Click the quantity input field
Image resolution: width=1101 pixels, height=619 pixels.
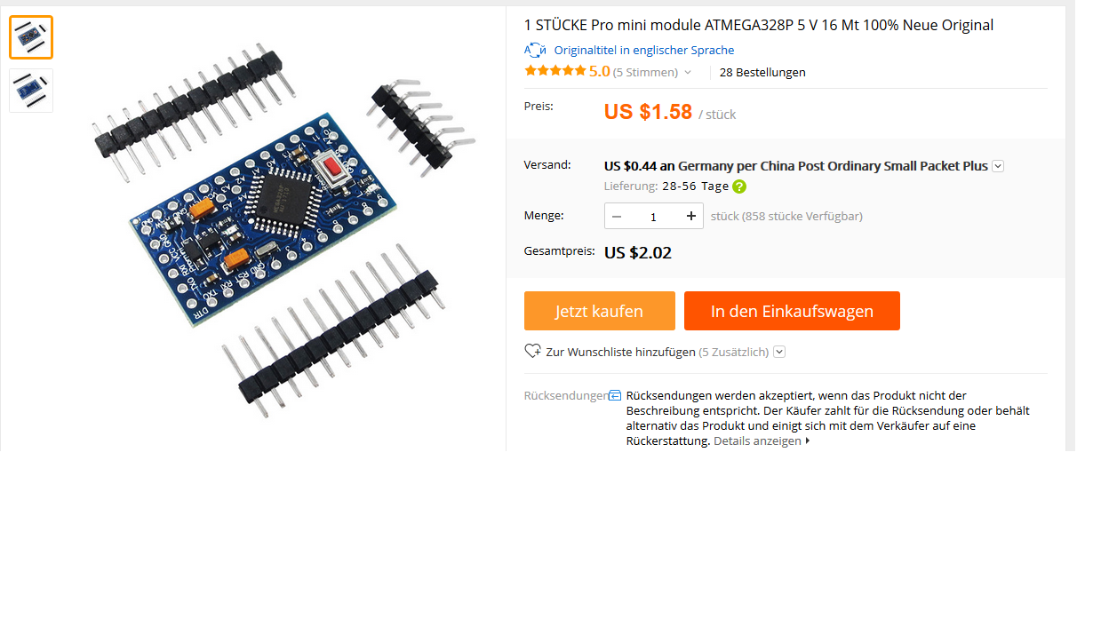click(654, 216)
